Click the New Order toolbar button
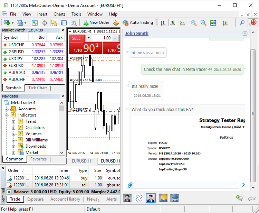This screenshot has height=213, width=259. coord(96,22)
